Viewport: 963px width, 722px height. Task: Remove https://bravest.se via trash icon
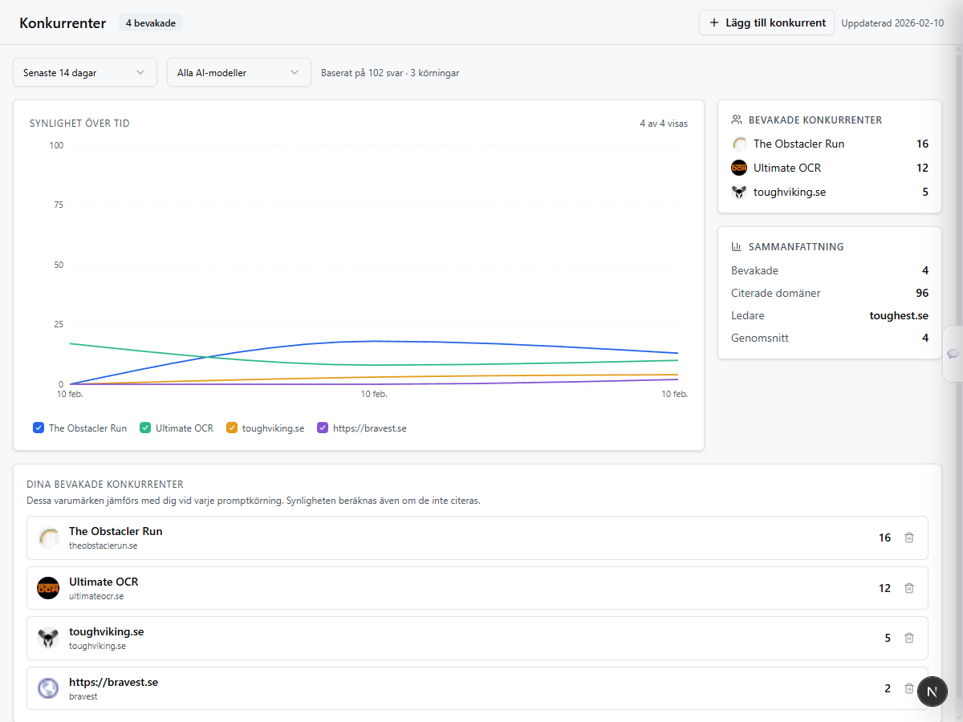(x=909, y=688)
